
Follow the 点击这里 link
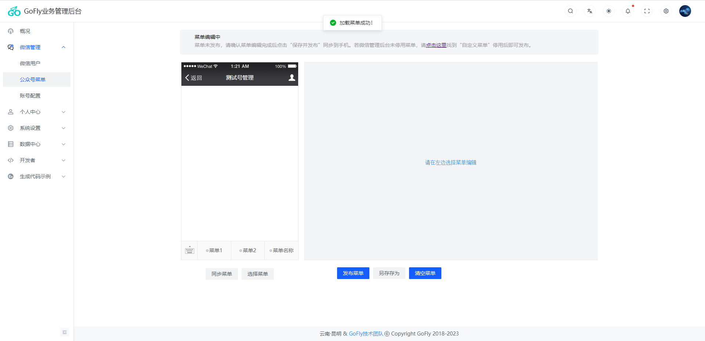click(x=436, y=45)
